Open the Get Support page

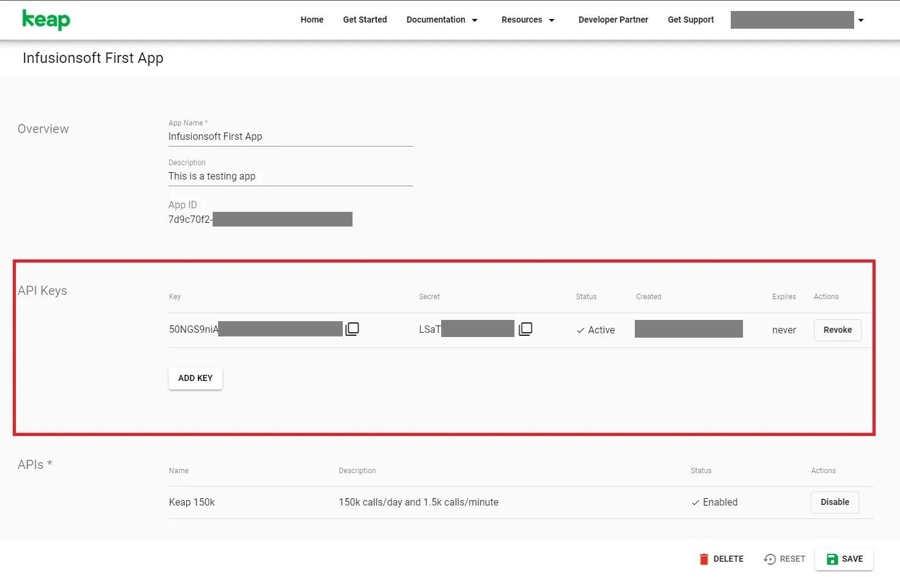pyautogui.click(x=690, y=20)
